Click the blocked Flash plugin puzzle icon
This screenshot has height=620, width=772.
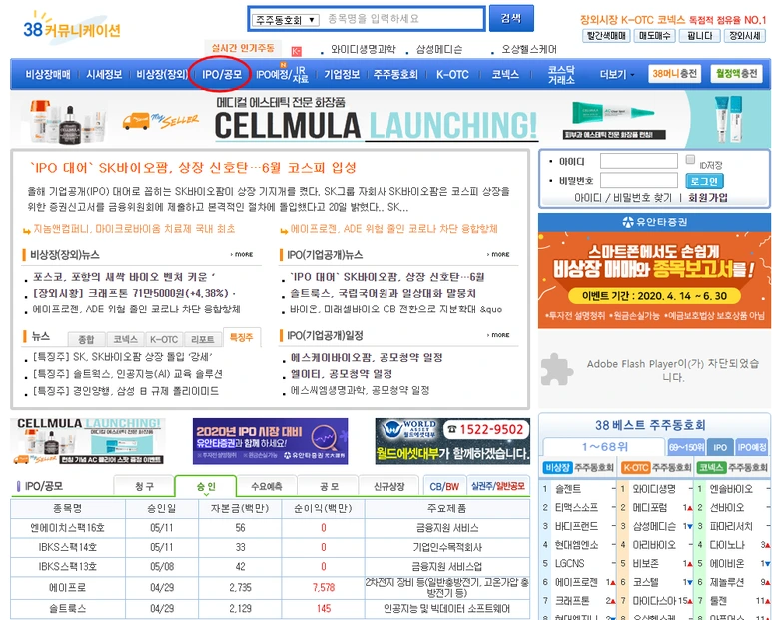tap(557, 370)
